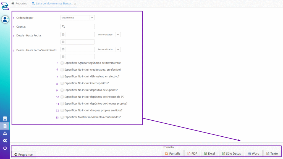Select the reports document sidebar icon
The height and width of the screenshot is (159, 283).
point(5,126)
